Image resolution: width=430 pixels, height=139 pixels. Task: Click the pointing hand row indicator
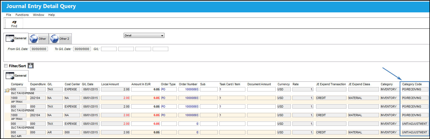(x=8, y=90)
